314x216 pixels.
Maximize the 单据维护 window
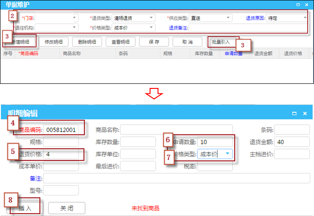[298, 5]
